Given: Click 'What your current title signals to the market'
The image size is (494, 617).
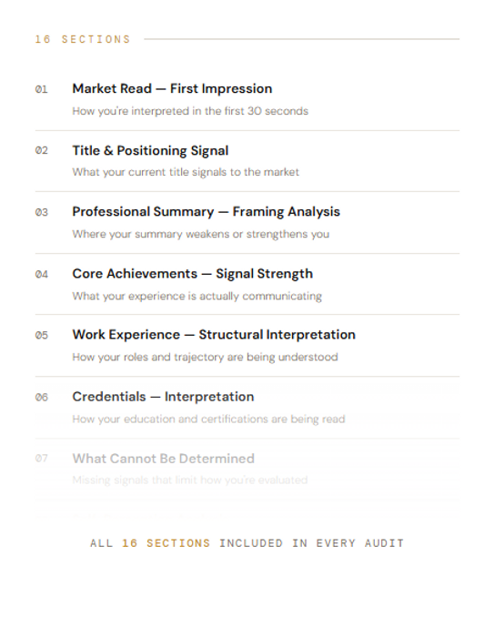Looking at the screenshot, I should [x=186, y=172].
